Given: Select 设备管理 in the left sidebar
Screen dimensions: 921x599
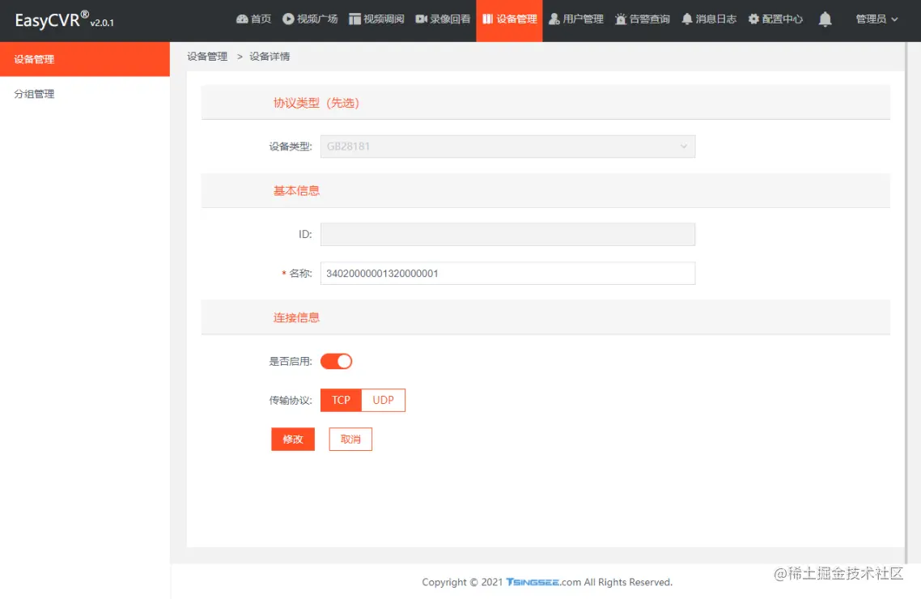Looking at the screenshot, I should (x=85, y=59).
